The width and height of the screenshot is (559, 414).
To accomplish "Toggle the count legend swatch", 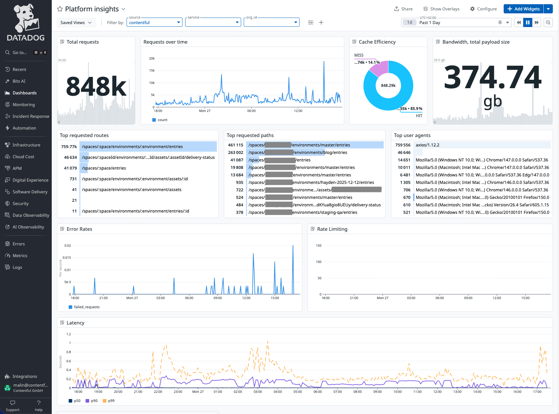I will [154, 120].
